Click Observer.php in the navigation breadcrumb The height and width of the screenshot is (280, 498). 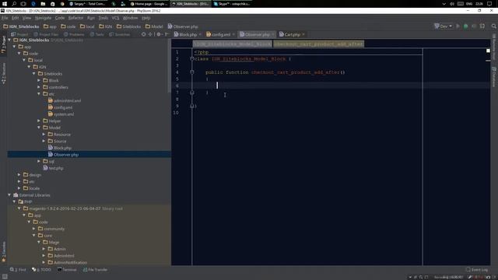pyautogui.click(x=183, y=26)
